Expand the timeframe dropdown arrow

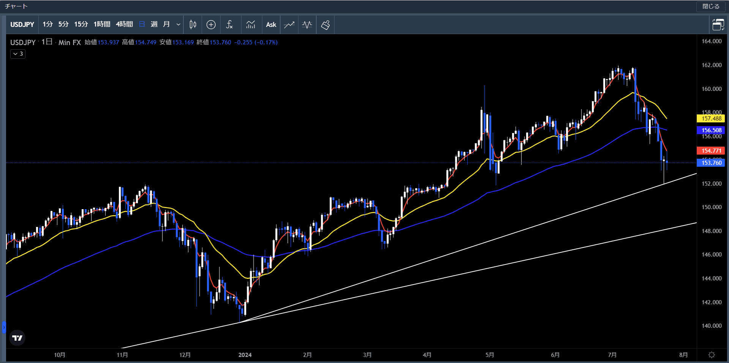(178, 25)
